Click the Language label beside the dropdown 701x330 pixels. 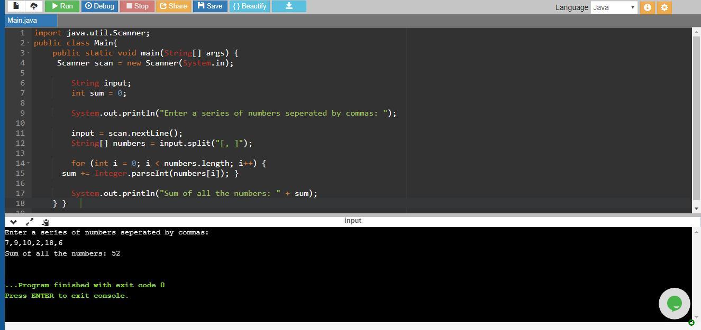tap(571, 7)
